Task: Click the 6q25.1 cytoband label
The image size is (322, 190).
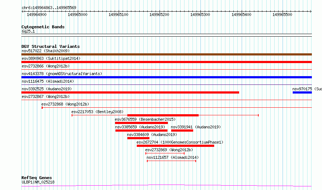Action: coord(28,31)
